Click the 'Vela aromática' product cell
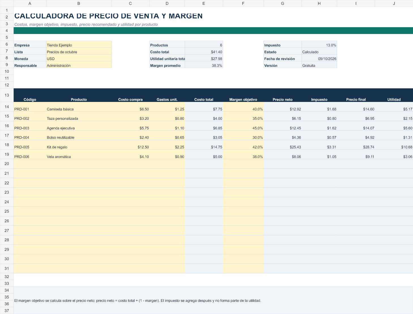This screenshot has height=314, width=413. [x=79, y=155]
